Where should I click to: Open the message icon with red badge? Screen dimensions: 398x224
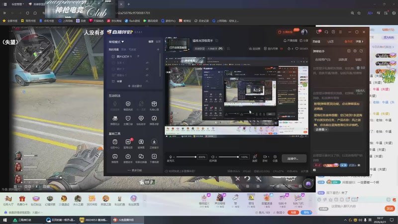[x=318, y=32]
